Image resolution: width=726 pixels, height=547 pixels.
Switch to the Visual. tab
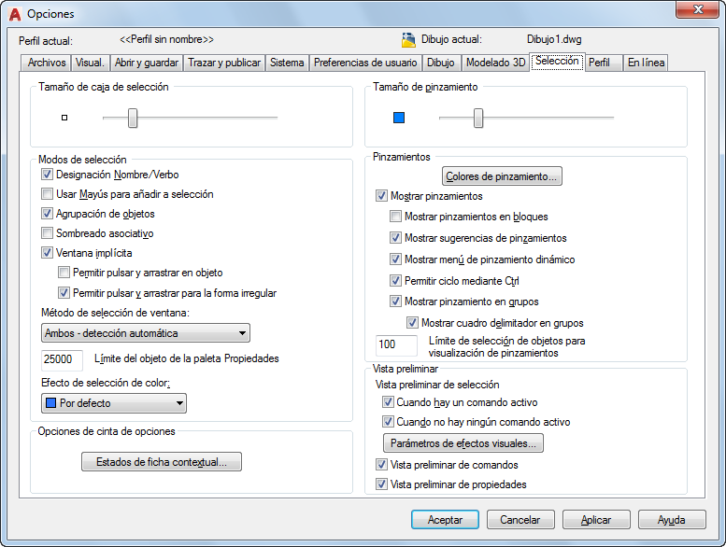point(90,63)
